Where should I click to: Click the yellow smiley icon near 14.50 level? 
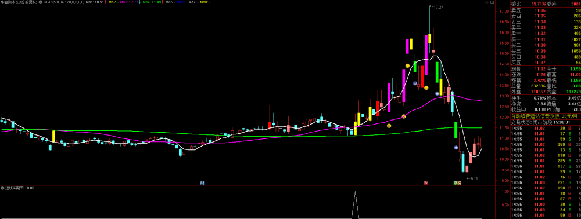tap(407, 65)
